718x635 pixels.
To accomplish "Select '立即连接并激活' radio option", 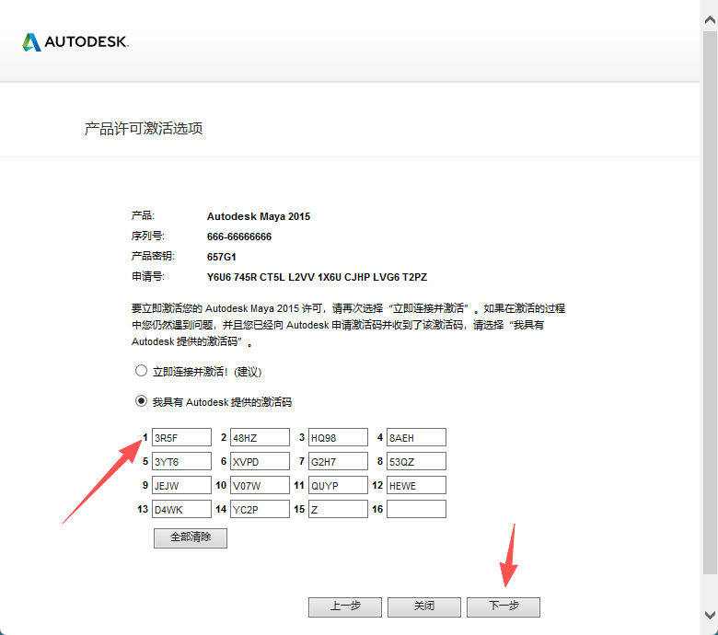I will point(141,370).
